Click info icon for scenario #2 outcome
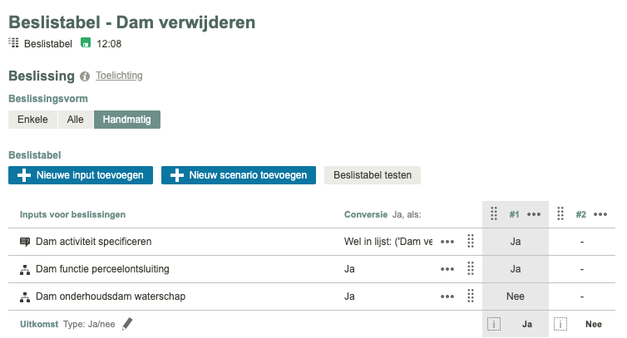Image resolution: width=627 pixels, height=338 pixels. (x=561, y=324)
